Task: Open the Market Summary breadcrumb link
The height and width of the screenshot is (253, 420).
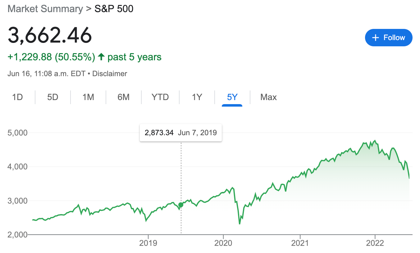Action: coord(45,9)
